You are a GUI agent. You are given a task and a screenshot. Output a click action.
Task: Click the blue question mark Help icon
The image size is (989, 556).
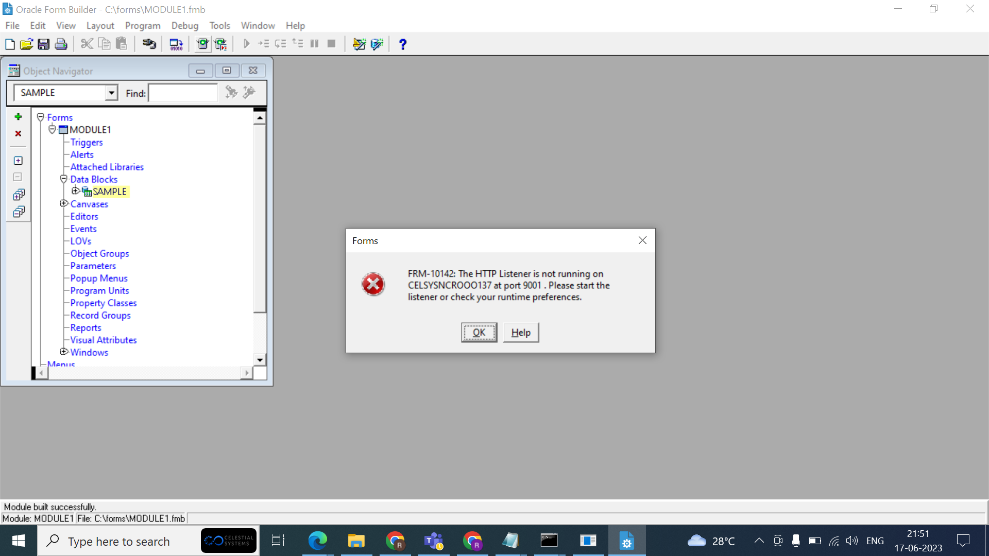click(x=403, y=44)
